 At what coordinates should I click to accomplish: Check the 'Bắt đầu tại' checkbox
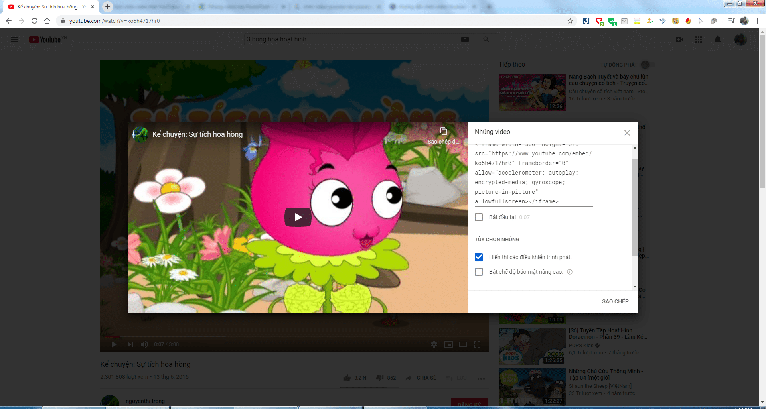pyautogui.click(x=479, y=217)
